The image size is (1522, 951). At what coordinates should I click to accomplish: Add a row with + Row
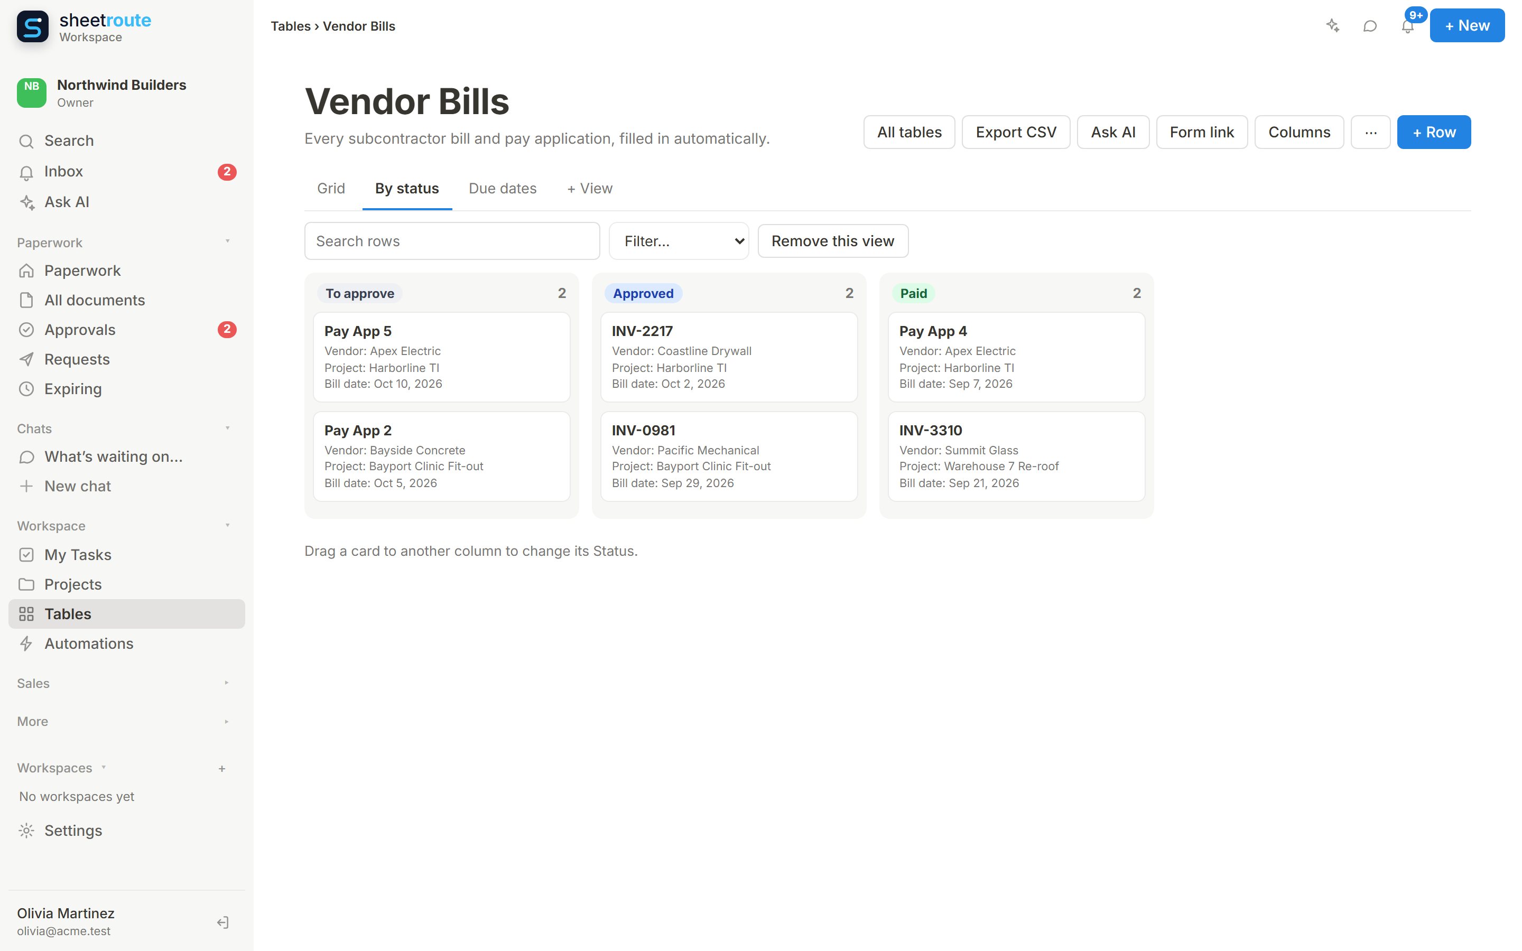tap(1434, 132)
